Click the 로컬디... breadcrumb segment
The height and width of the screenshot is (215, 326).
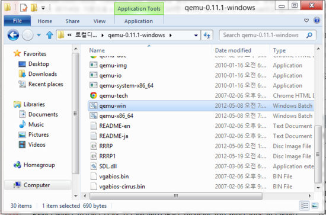[86, 35]
